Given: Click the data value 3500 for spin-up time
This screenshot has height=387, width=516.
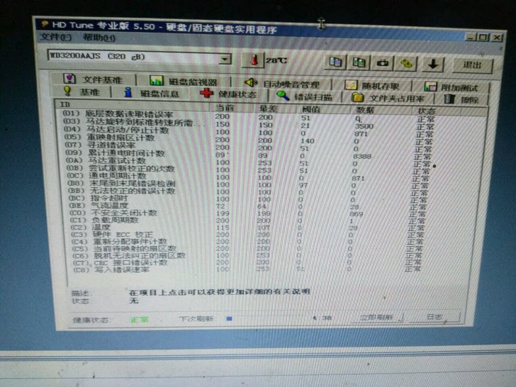Looking at the screenshot, I should tap(364, 126).
